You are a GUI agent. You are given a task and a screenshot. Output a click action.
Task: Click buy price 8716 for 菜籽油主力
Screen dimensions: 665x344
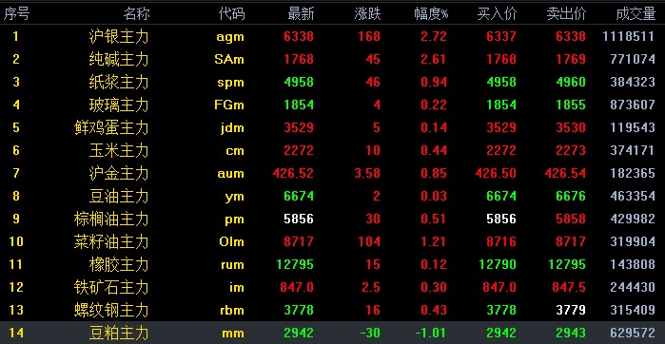[501, 242]
